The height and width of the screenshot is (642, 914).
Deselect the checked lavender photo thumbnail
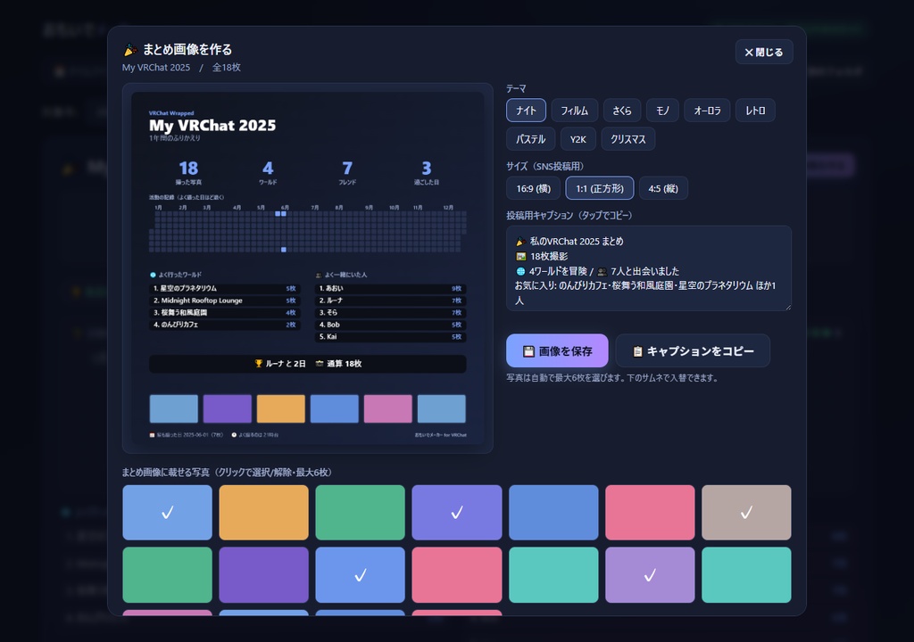pyautogui.click(x=650, y=575)
